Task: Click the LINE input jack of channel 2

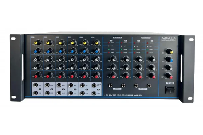Action: pyautogui.click(x=47, y=93)
